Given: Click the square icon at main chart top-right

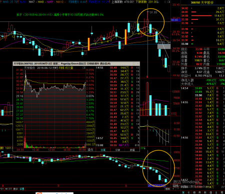Looking at the screenshot, I should click(168, 2).
